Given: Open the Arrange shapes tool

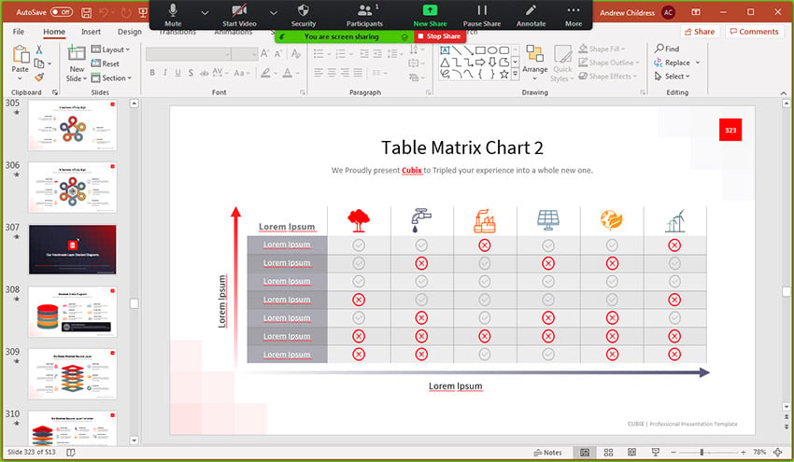Looking at the screenshot, I should point(534,63).
